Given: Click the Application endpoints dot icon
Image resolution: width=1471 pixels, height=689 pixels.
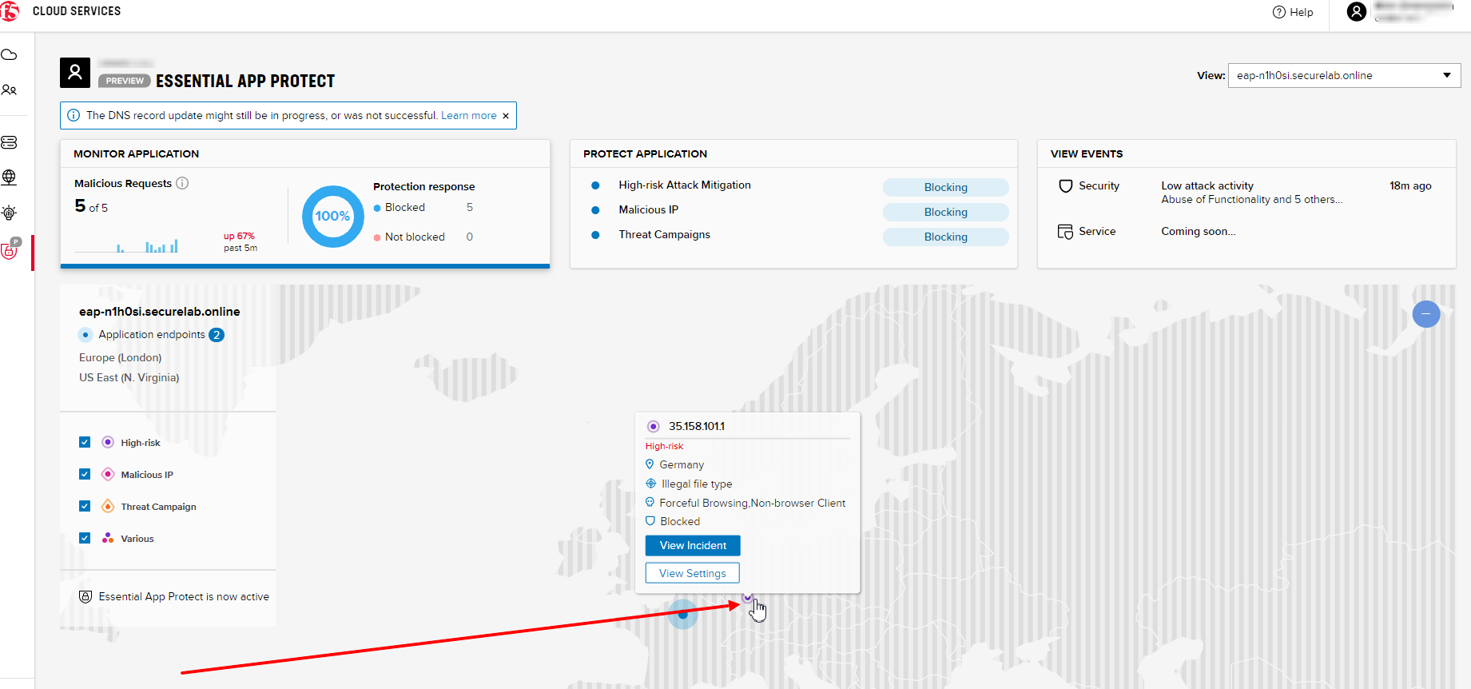Looking at the screenshot, I should point(85,335).
